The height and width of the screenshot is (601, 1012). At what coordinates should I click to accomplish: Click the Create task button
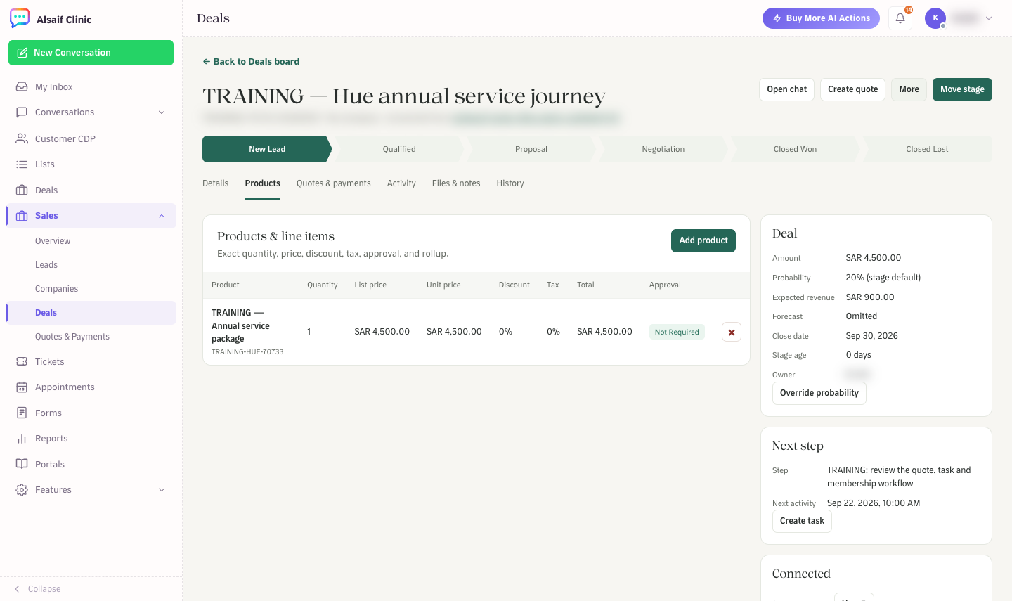tap(802, 521)
